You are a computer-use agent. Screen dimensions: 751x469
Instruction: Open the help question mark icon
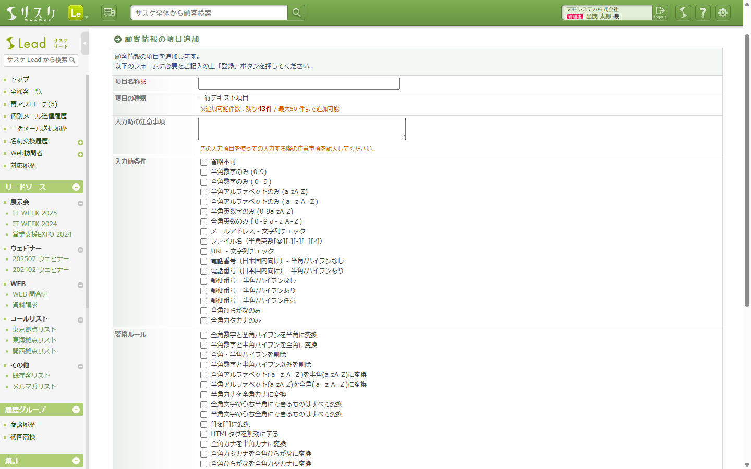[702, 13]
